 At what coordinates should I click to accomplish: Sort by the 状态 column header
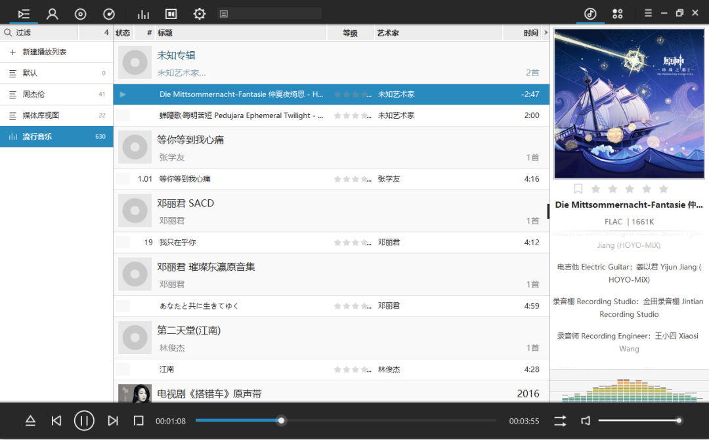(x=123, y=33)
